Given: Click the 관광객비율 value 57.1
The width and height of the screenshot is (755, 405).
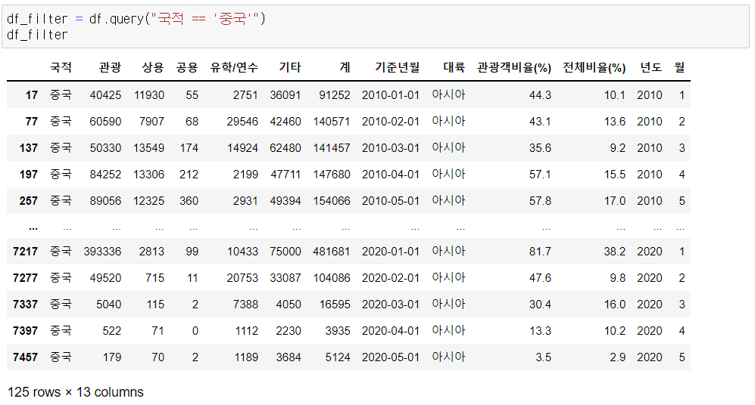Looking at the screenshot, I should [x=540, y=175].
